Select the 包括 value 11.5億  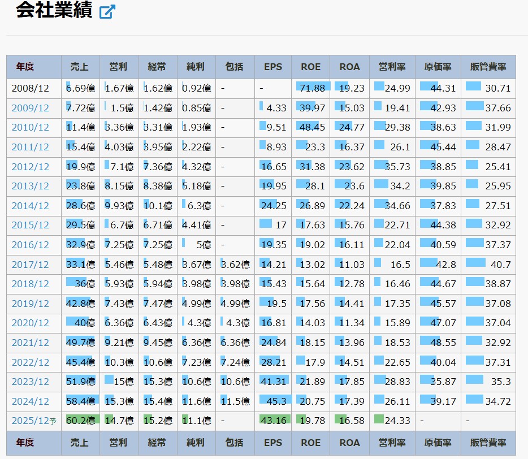[x=235, y=401]
